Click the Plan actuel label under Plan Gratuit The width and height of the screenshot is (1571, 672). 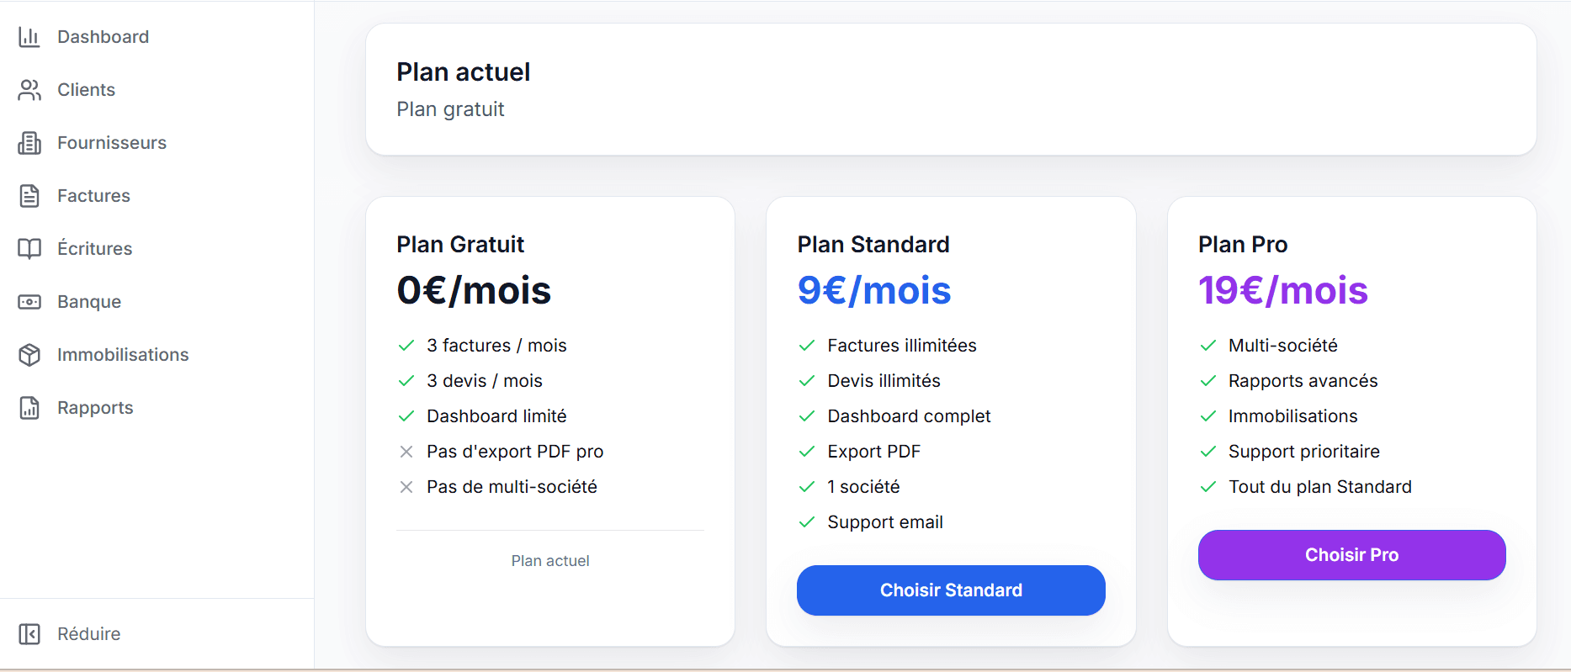[549, 560]
